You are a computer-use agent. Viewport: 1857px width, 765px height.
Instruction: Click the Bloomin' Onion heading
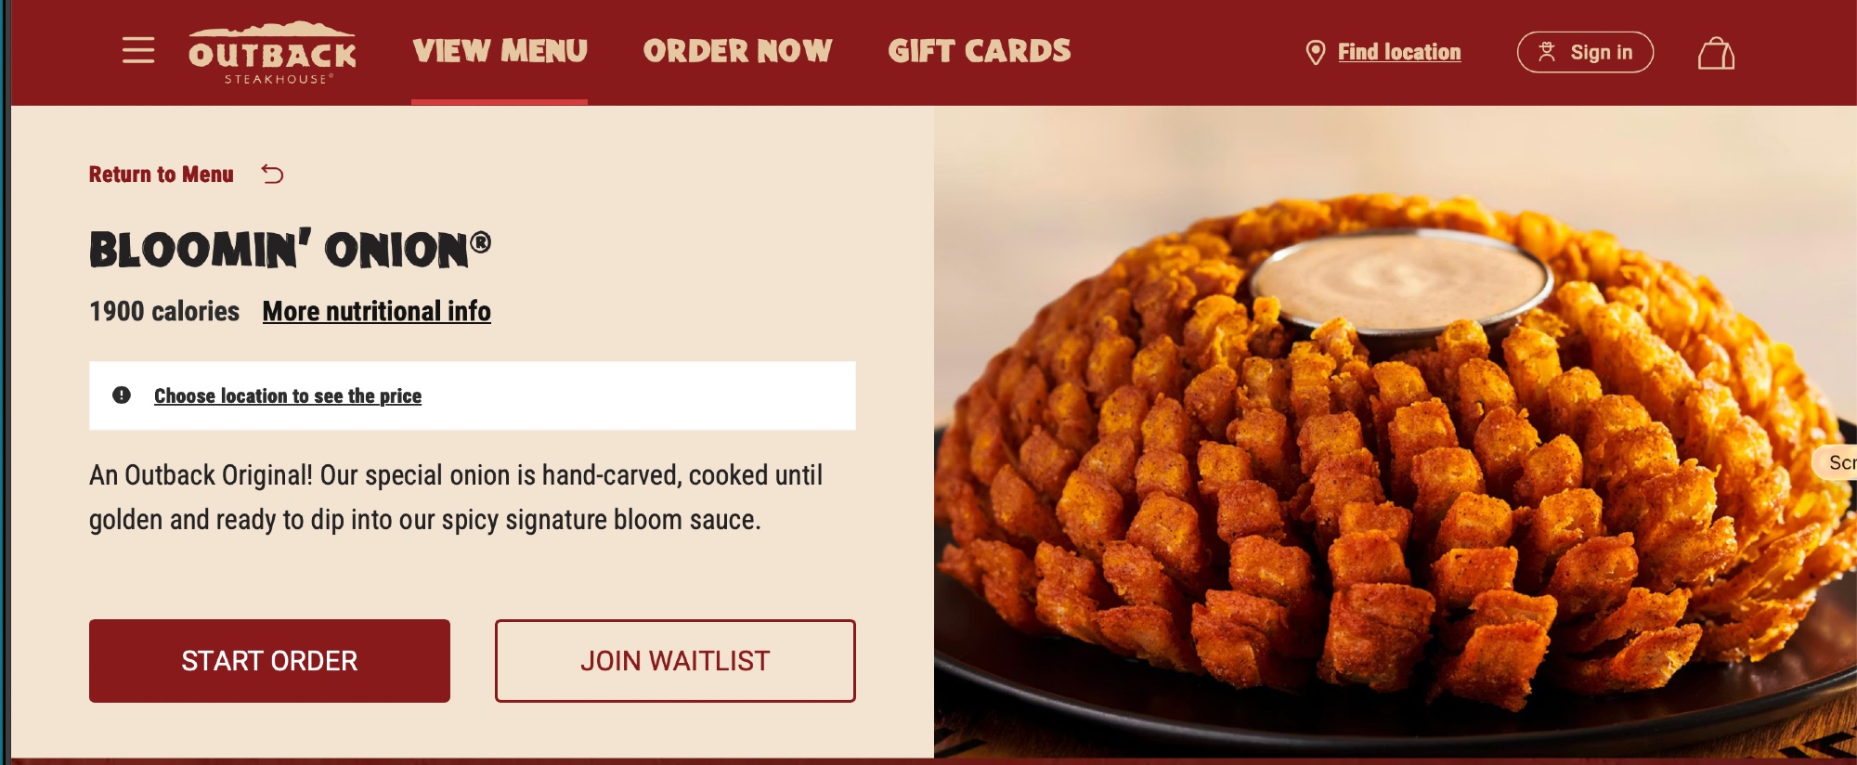pyautogui.click(x=290, y=249)
